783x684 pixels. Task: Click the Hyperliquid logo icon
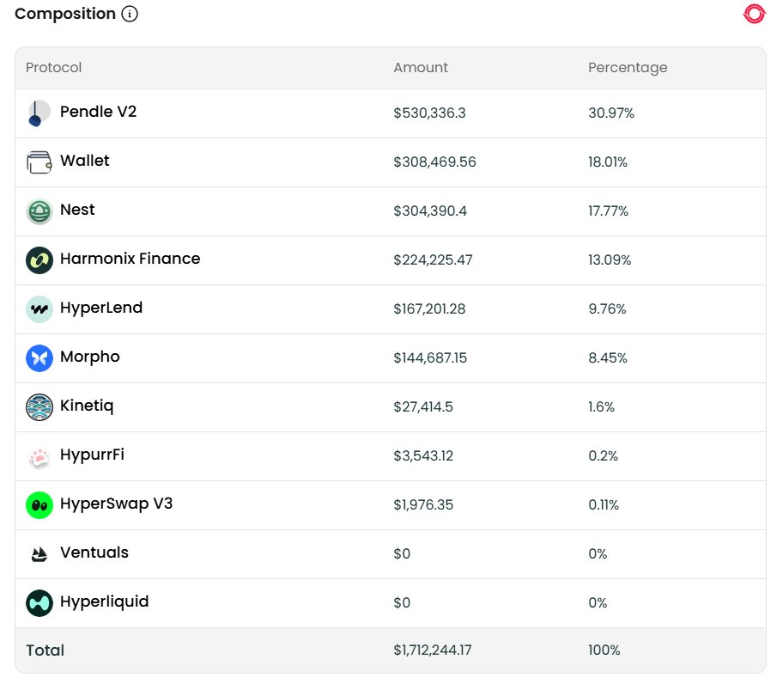coord(39,603)
